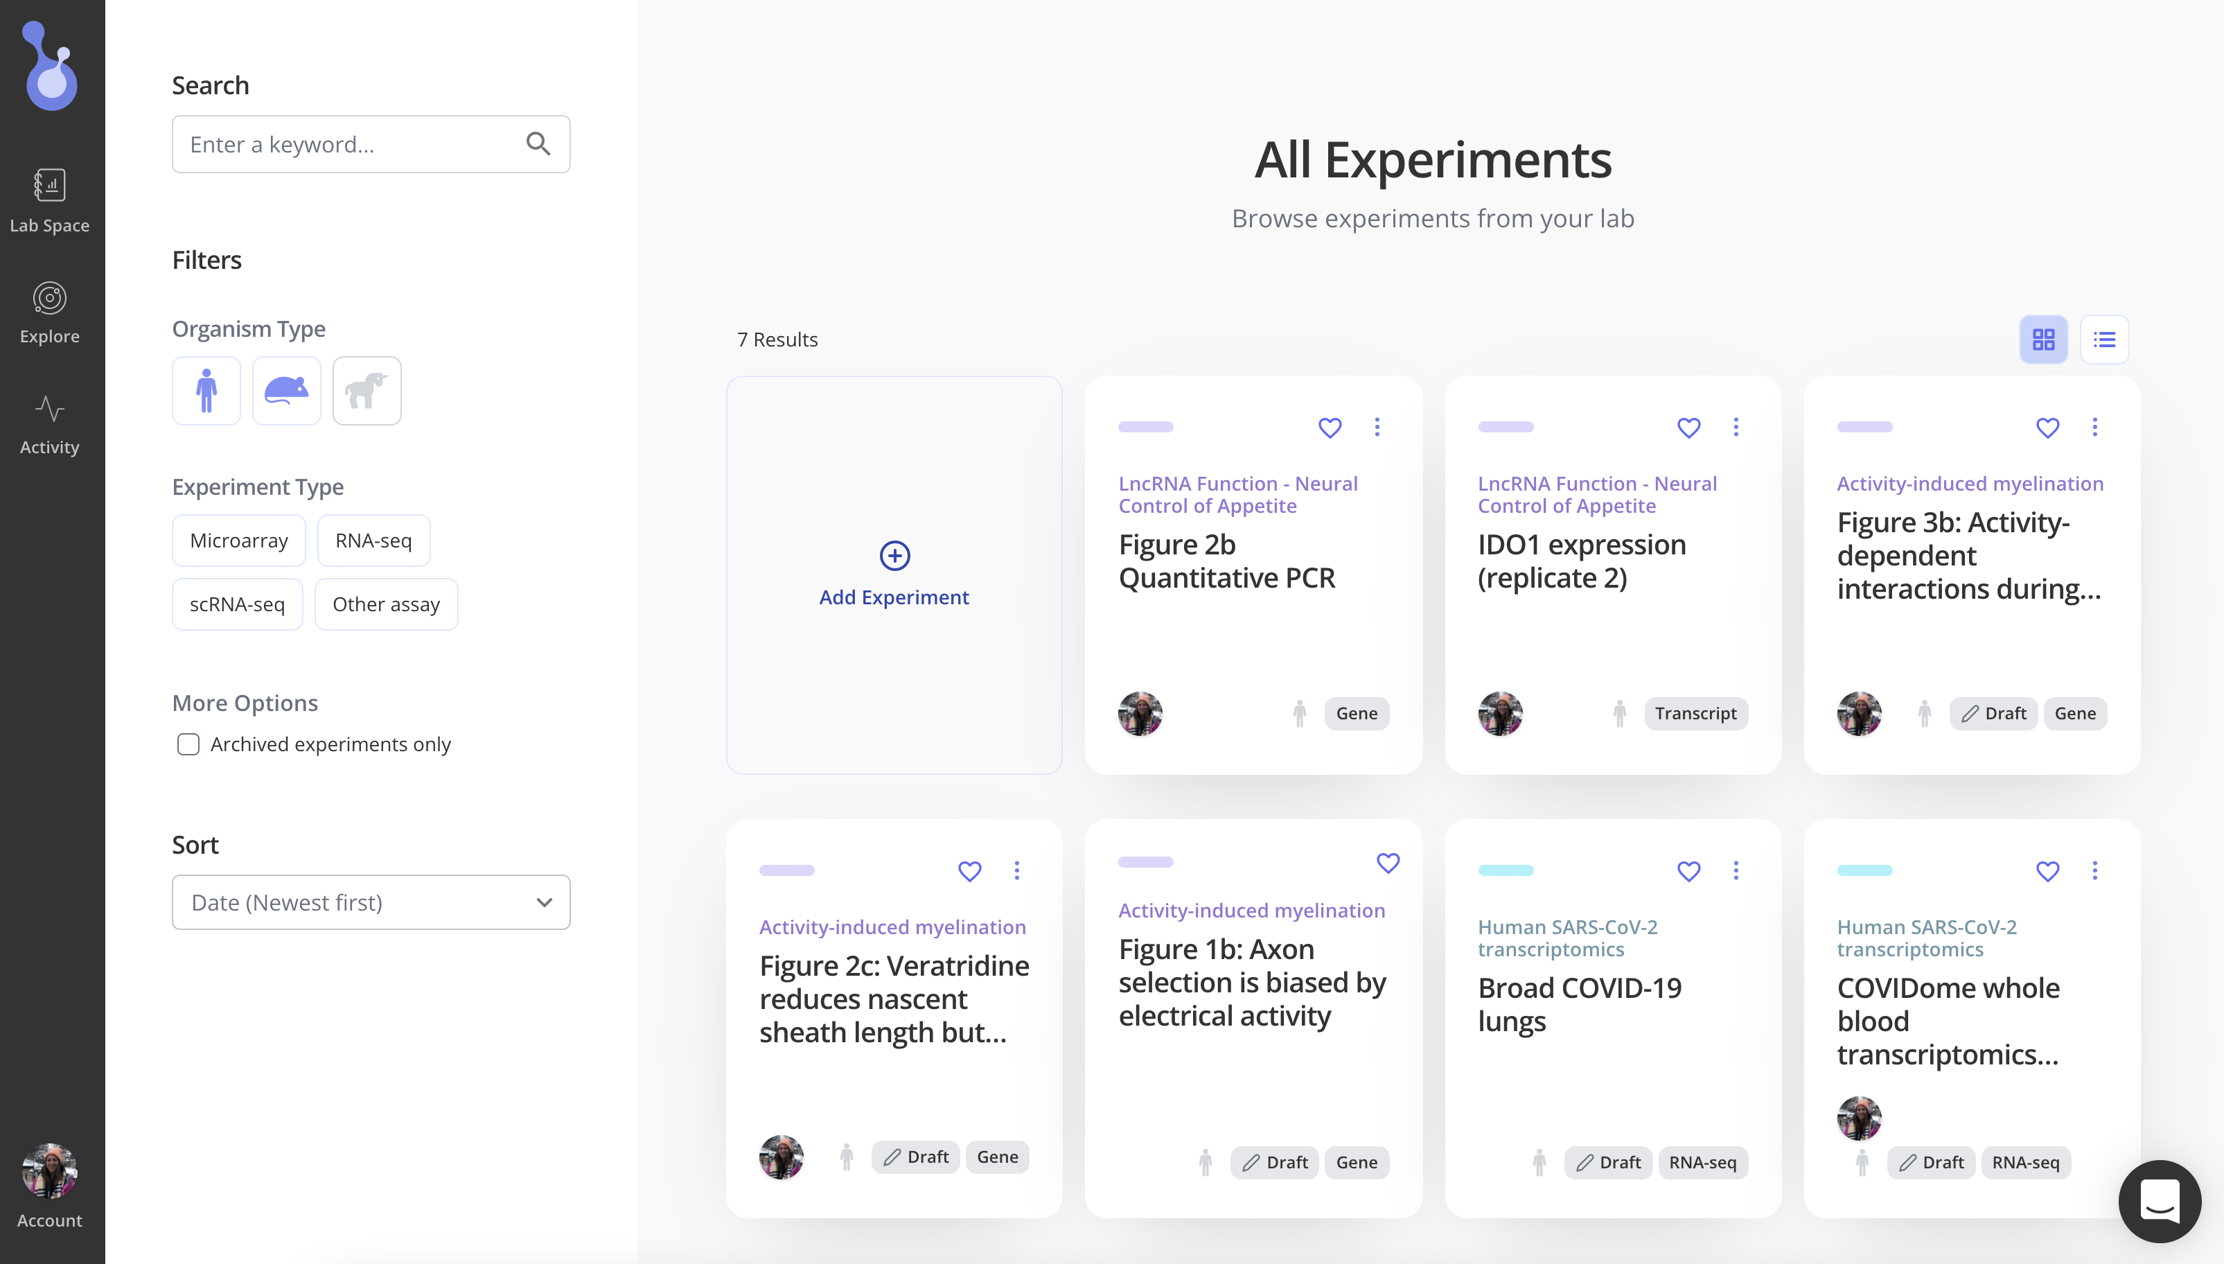Toggle the RNA-seq experiment type filter
Image resolution: width=2224 pixels, height=1264 pixels.
(374, 540)
